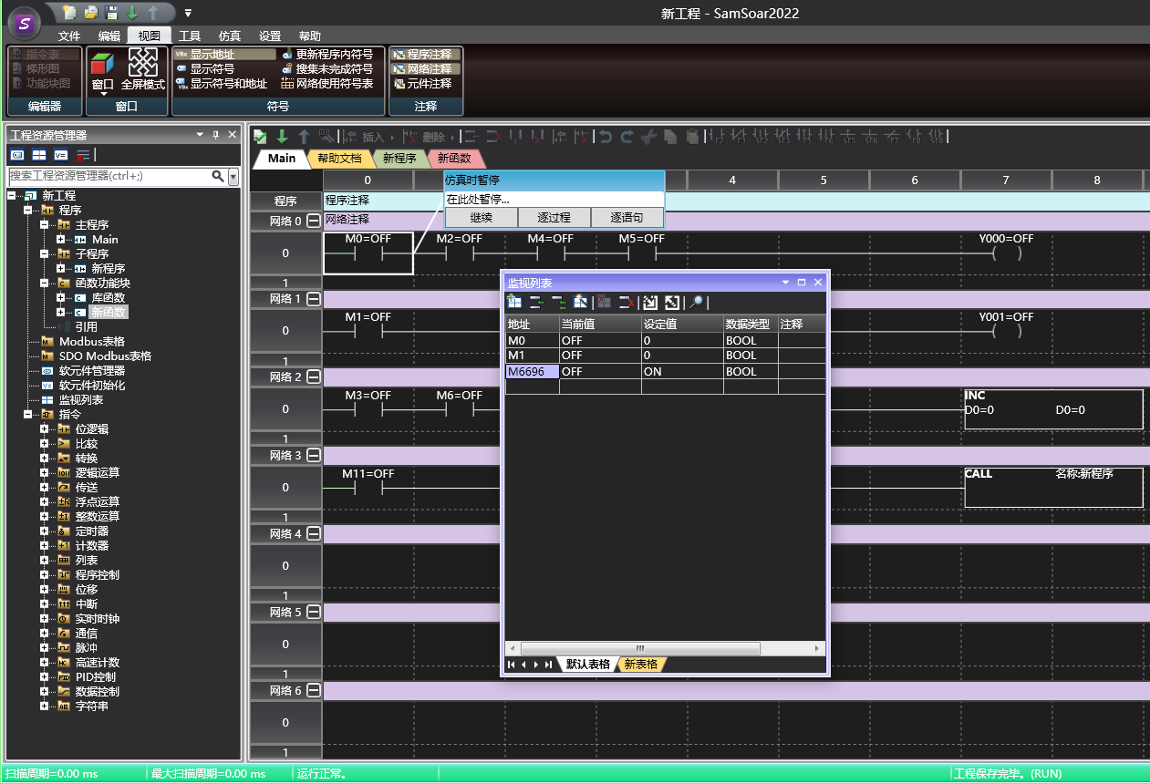Click the save icon in quick access toolbar

click(111, 12)
